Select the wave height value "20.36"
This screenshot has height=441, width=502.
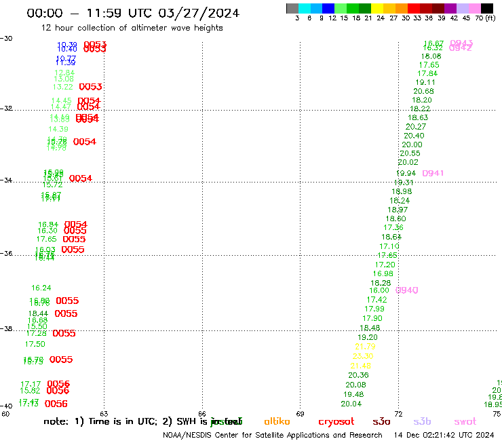point(358,375)
